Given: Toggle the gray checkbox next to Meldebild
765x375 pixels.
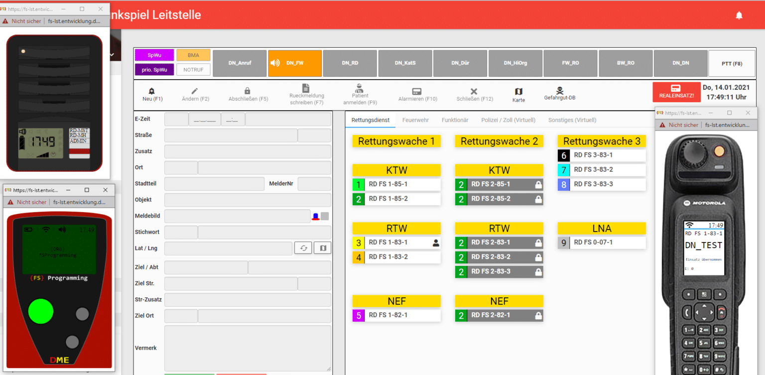Looking at the screenshot, I should (x=325, y=216).
